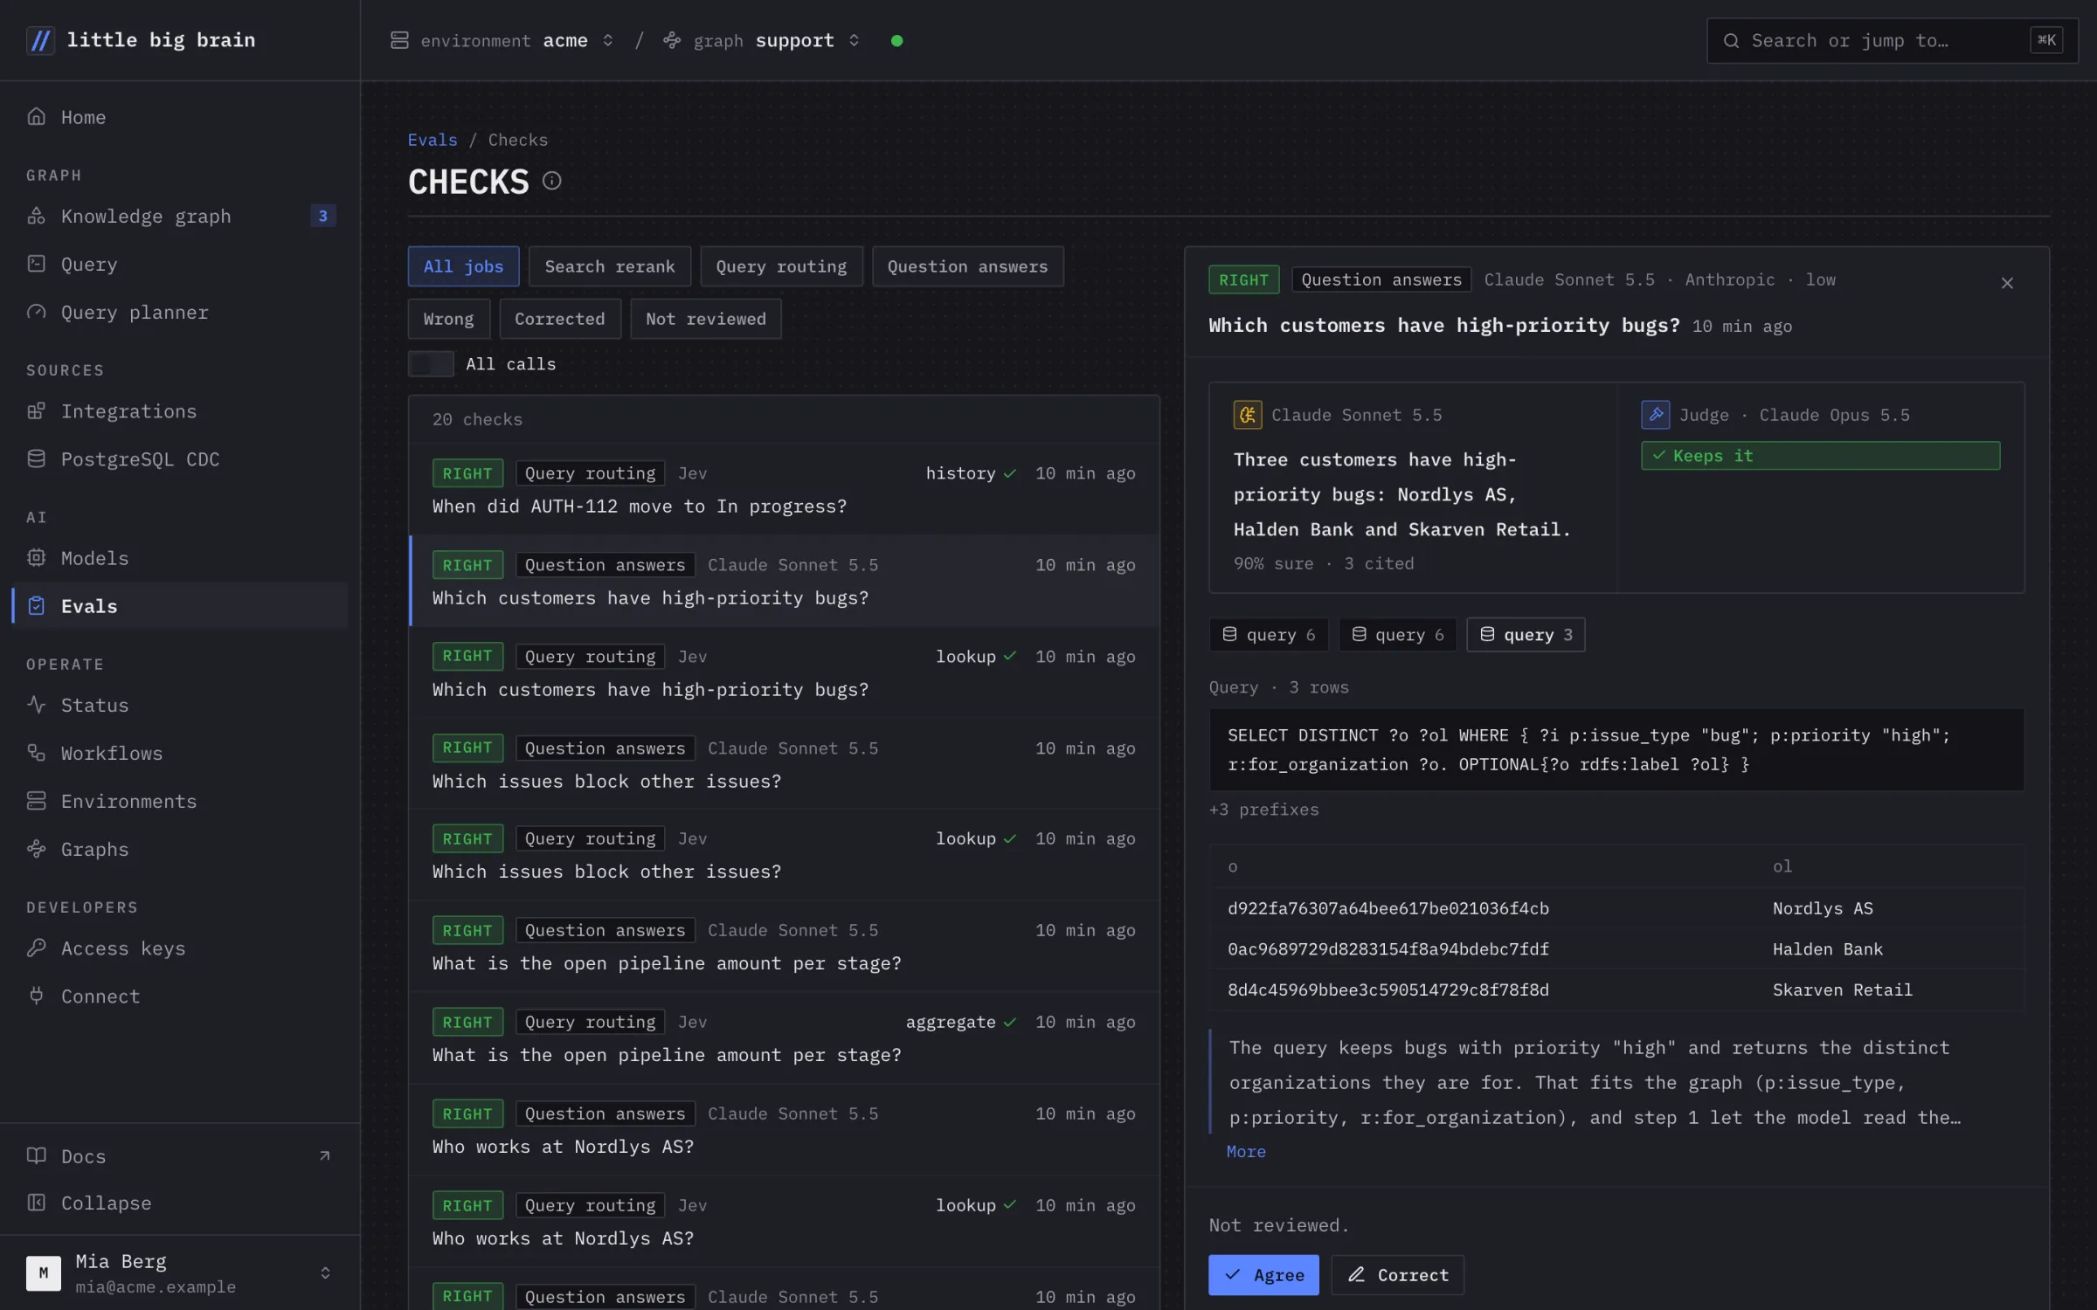
Task: Toggle the All calls switch
Action: pos(431,363)
